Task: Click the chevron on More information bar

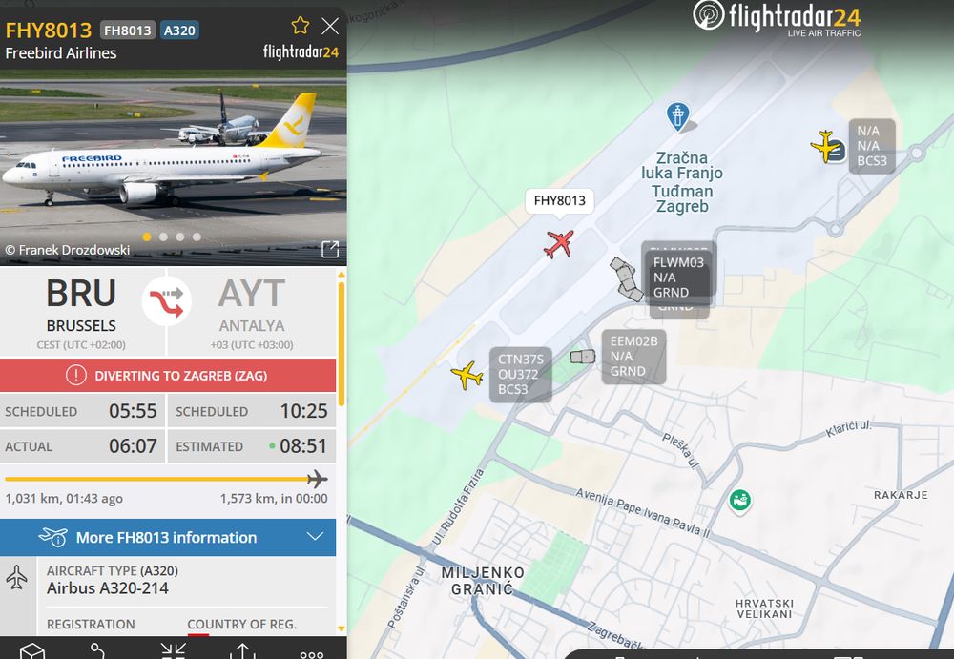Action: (315, 537)
